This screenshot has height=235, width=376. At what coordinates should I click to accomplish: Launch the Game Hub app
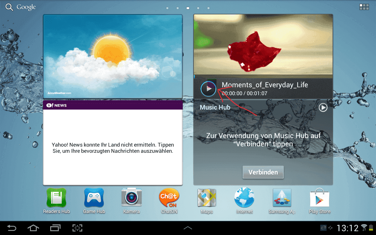tap(94, 201)
